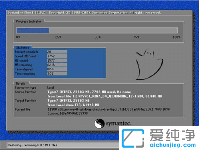Select the MB copied value 1577
The height and width of the screenshot is (150, 199).
coord(57,60)
